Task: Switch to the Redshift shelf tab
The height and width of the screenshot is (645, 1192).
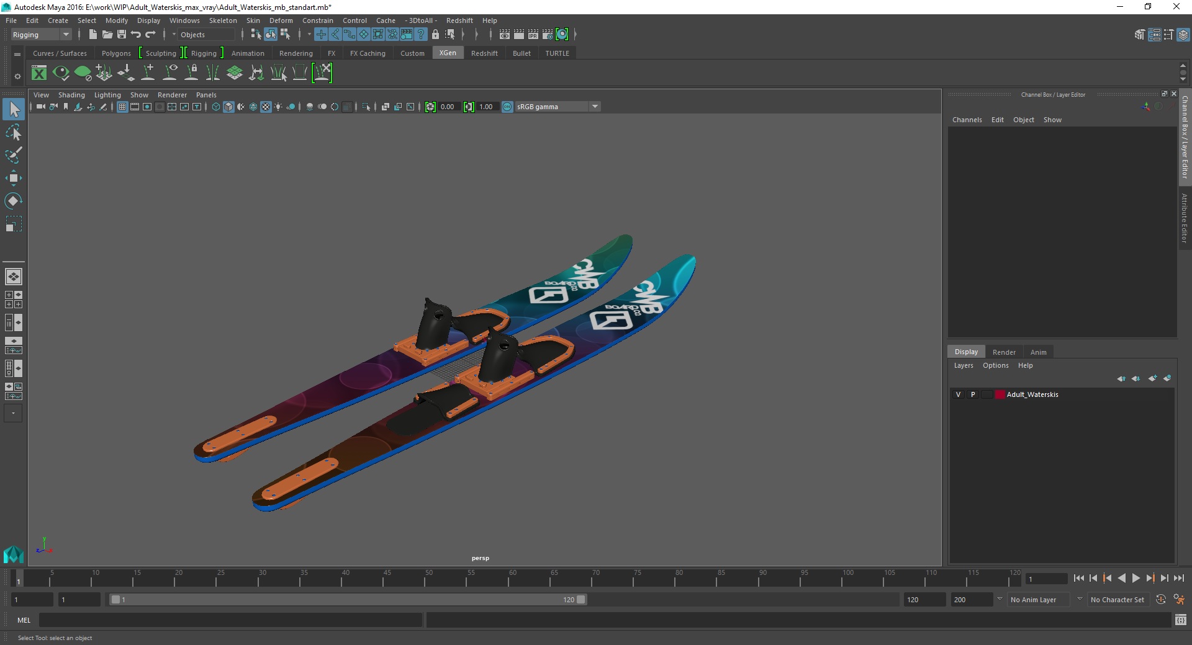Action: (x=484, y=53)
